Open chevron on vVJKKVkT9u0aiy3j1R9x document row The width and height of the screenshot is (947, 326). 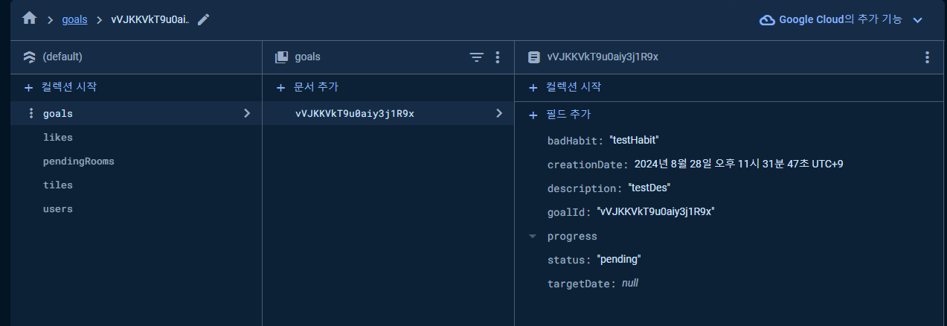click(499, 113)
